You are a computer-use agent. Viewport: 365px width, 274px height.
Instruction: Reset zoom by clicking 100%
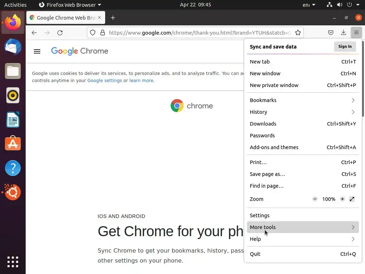(328, 199)
